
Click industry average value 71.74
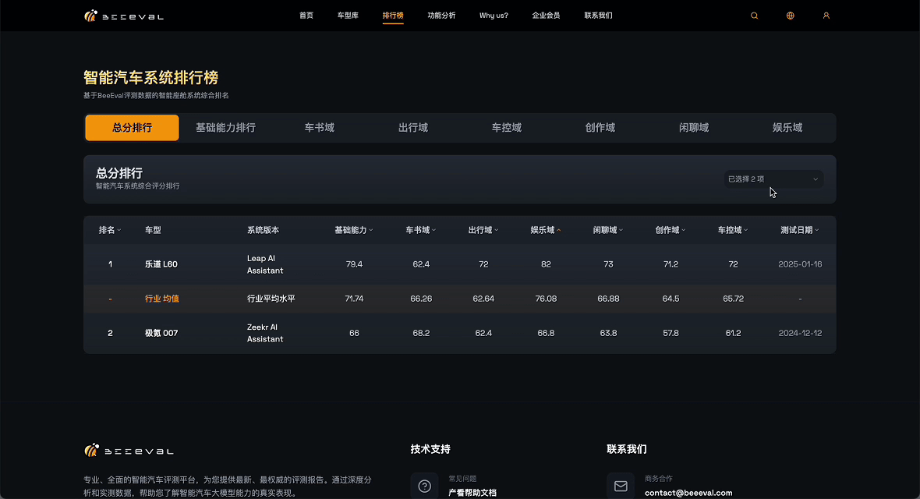tap(355, 299)
